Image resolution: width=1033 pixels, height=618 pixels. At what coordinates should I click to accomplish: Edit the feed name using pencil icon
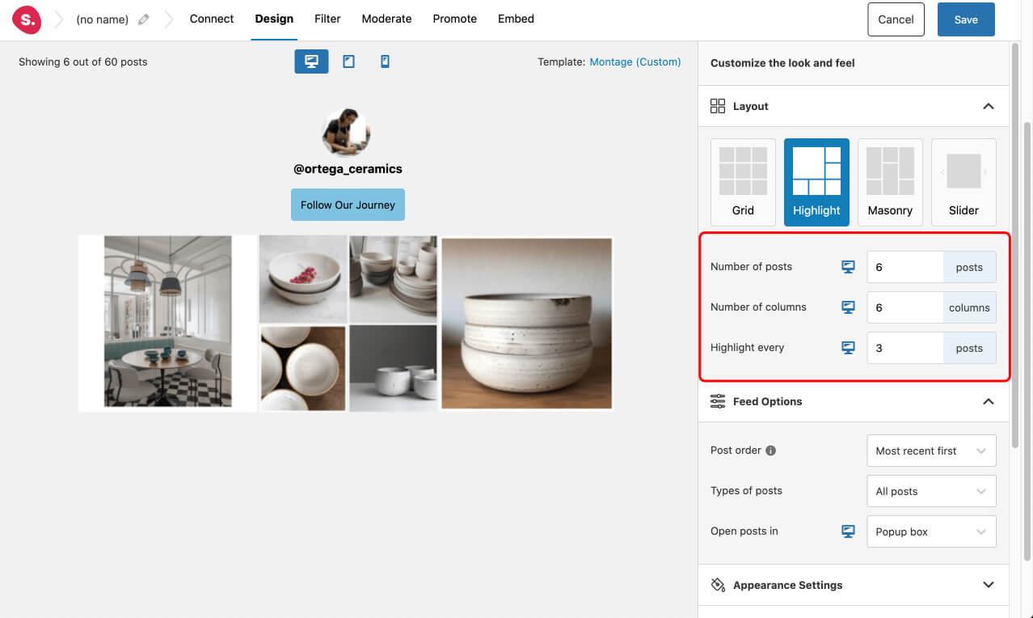click(144, 19)
